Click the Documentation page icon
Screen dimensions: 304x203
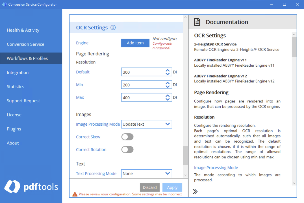click(197, 22)
